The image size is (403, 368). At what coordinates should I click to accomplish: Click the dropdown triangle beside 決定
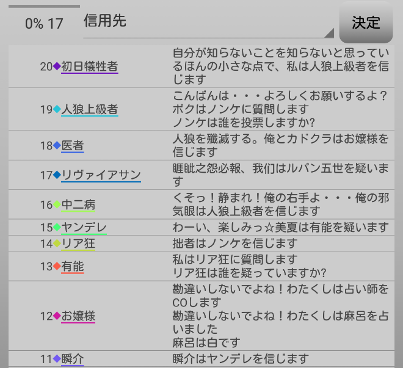[329, 33]
